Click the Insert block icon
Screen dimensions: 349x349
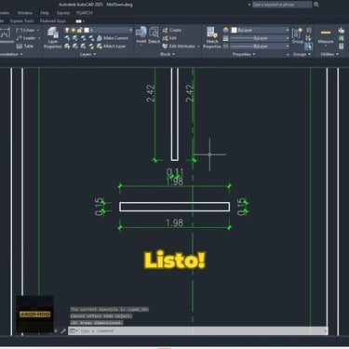(141, 34)
